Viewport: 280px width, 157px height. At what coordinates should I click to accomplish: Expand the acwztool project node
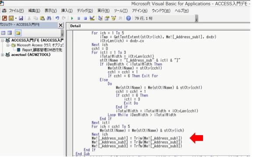pyautogui.click(x=2, y=55)
